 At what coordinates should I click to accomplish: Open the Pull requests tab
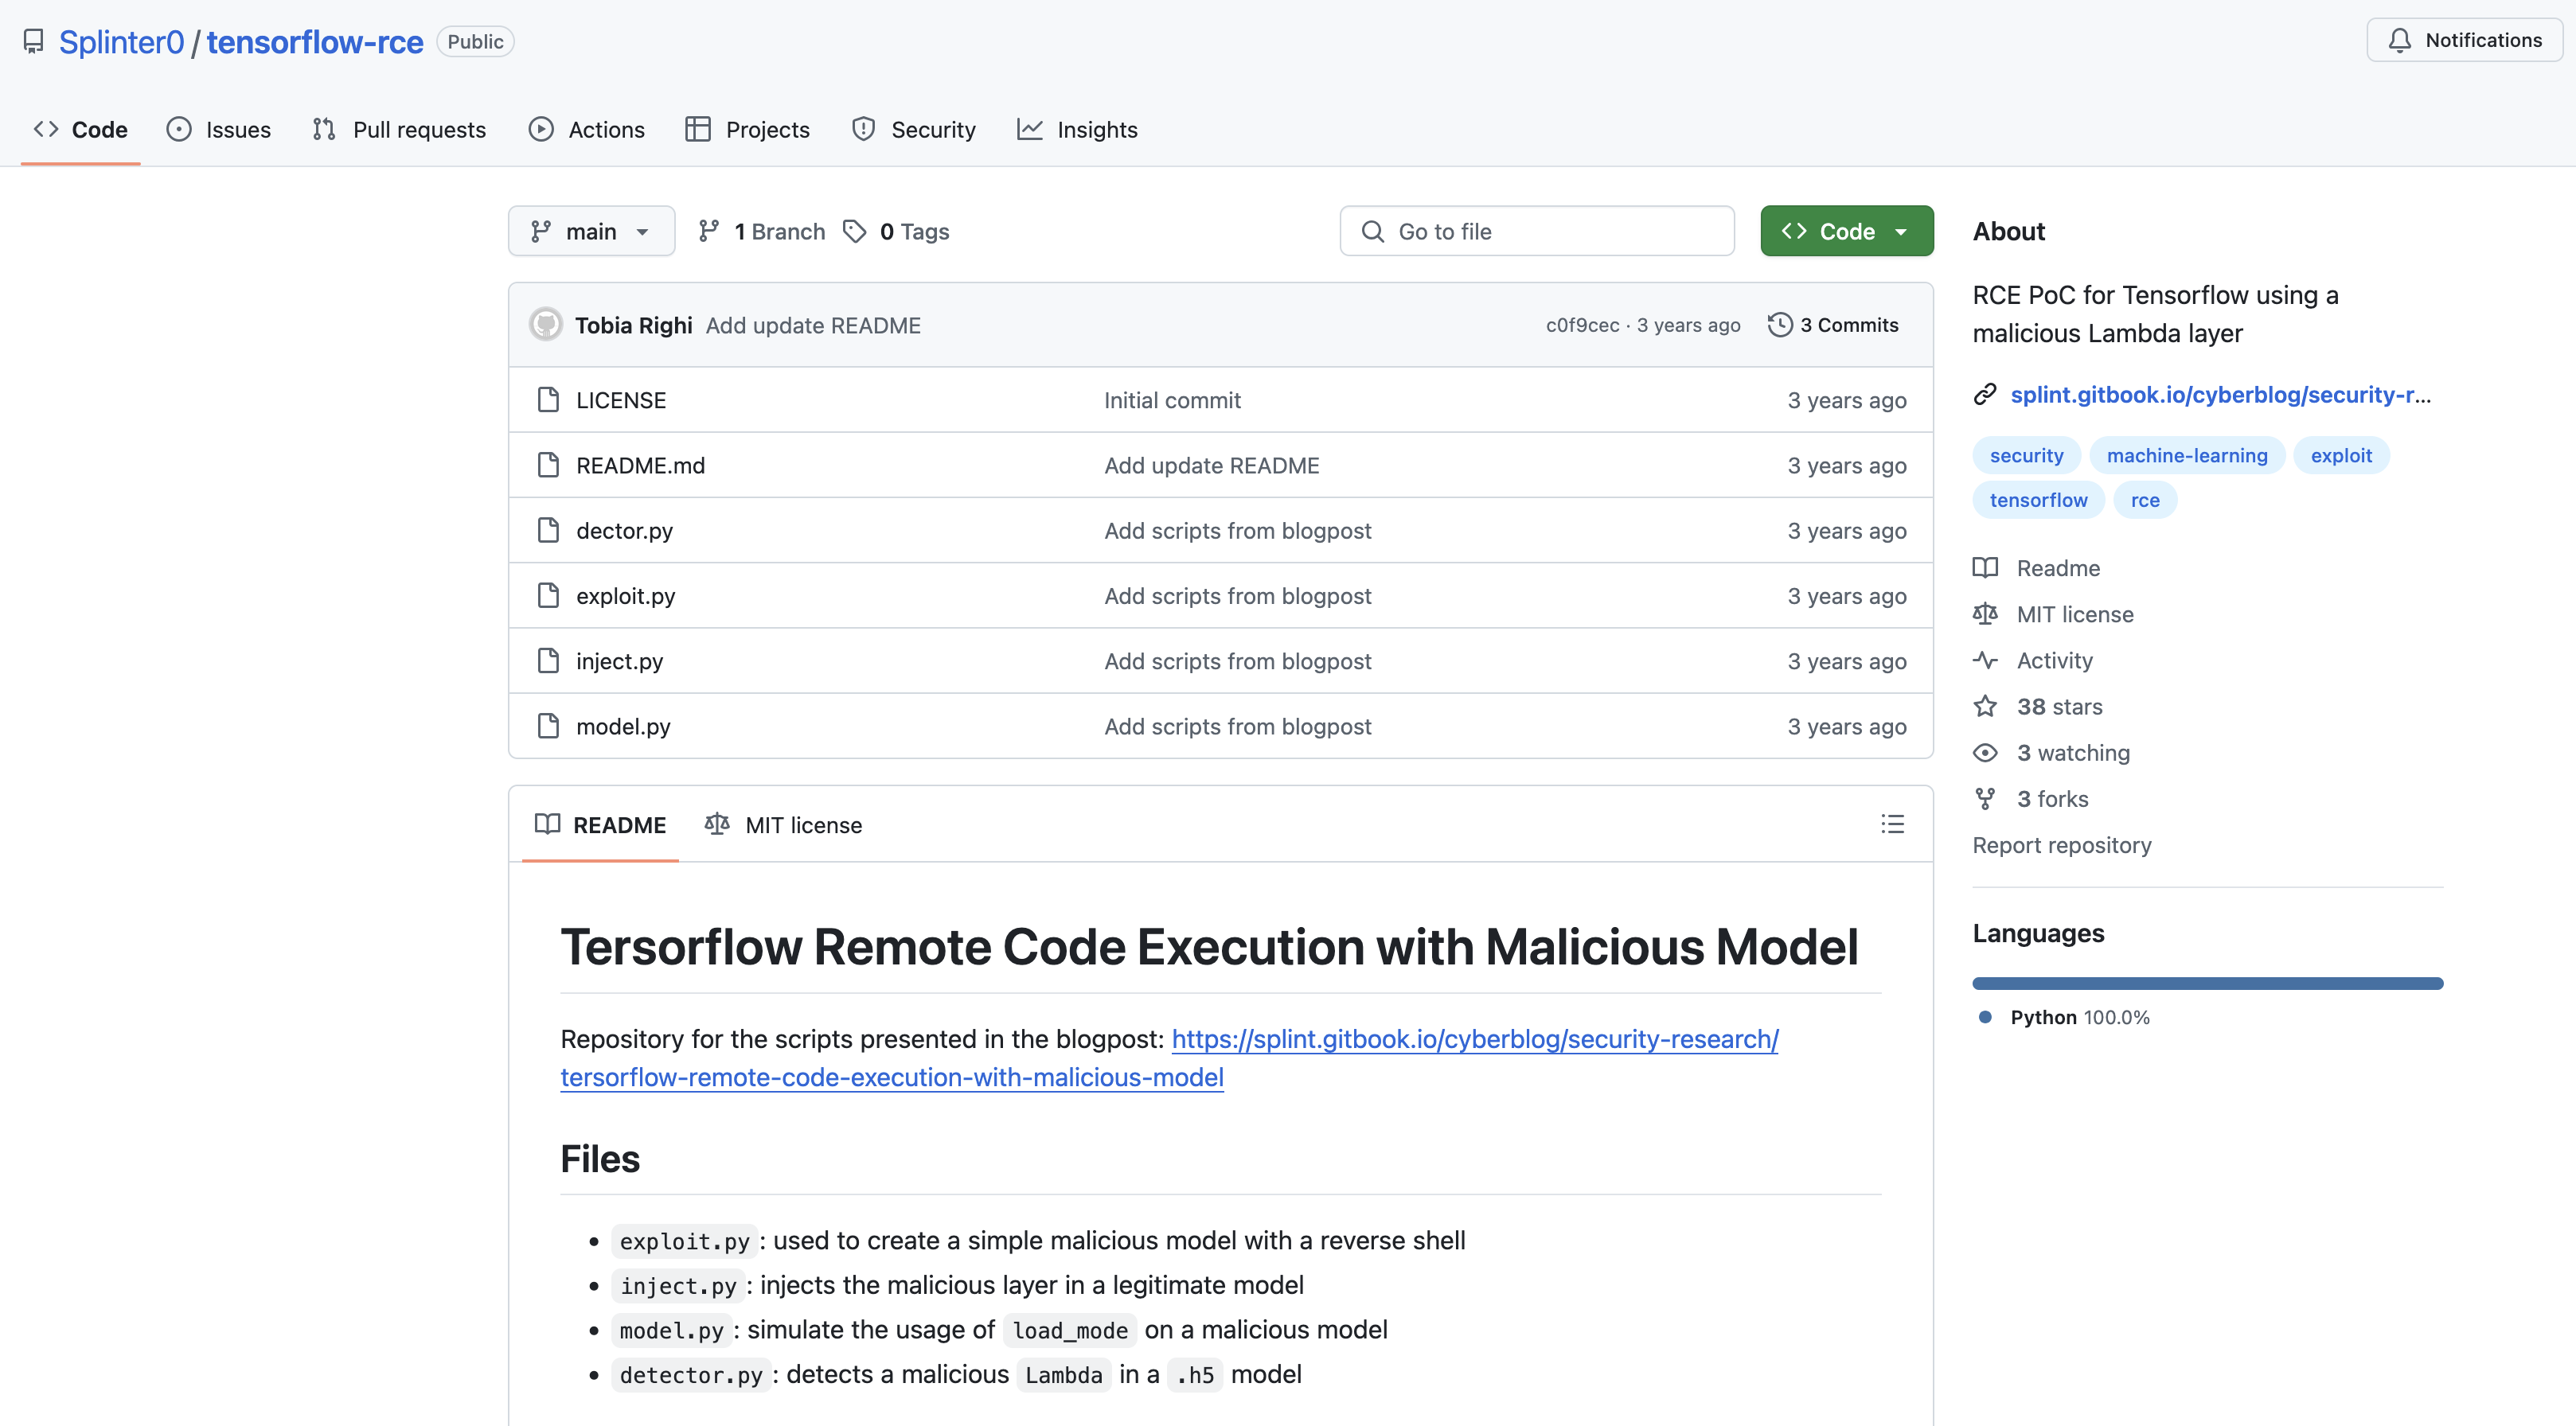[x=399, y=130]
